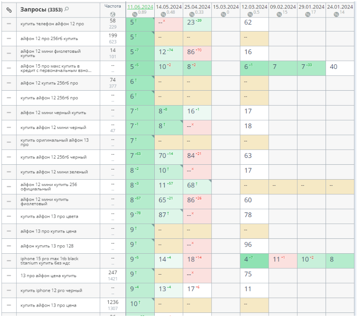Select query 'купить айфон 12 256гб черный'
Viewport: 360px width, 318px height.
point(54,157)
